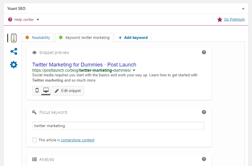Select the desktop preview monitor icon
Screen dimensions: 252x166
click(x=46, y=91)
